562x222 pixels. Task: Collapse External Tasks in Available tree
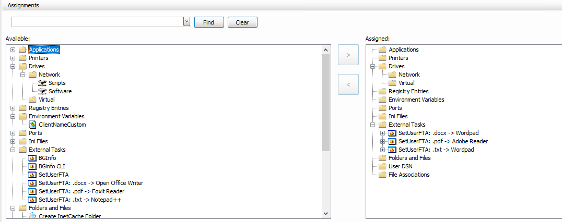pos(13,150)
